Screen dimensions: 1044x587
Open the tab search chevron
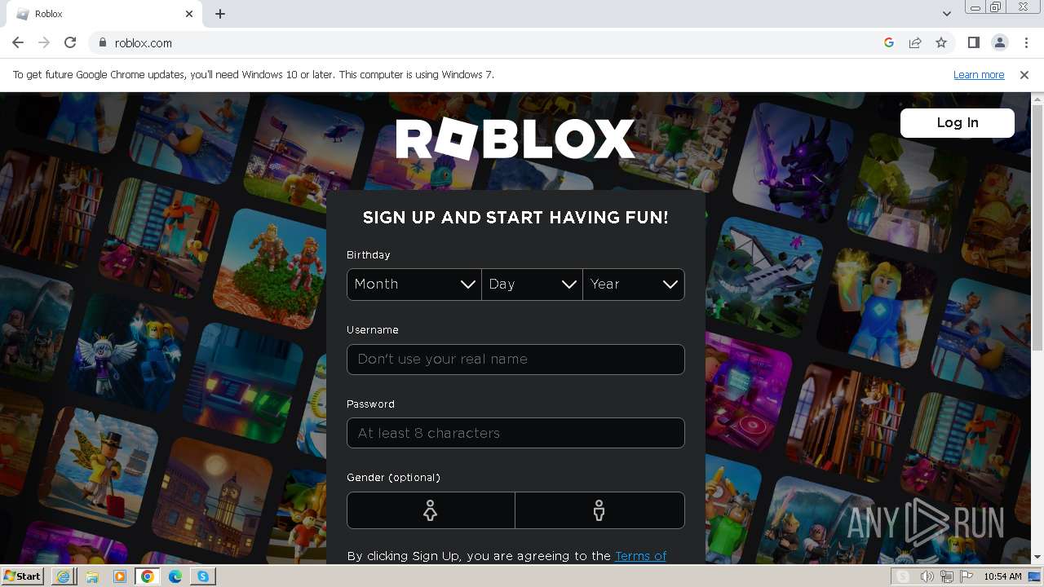[946, 14]
